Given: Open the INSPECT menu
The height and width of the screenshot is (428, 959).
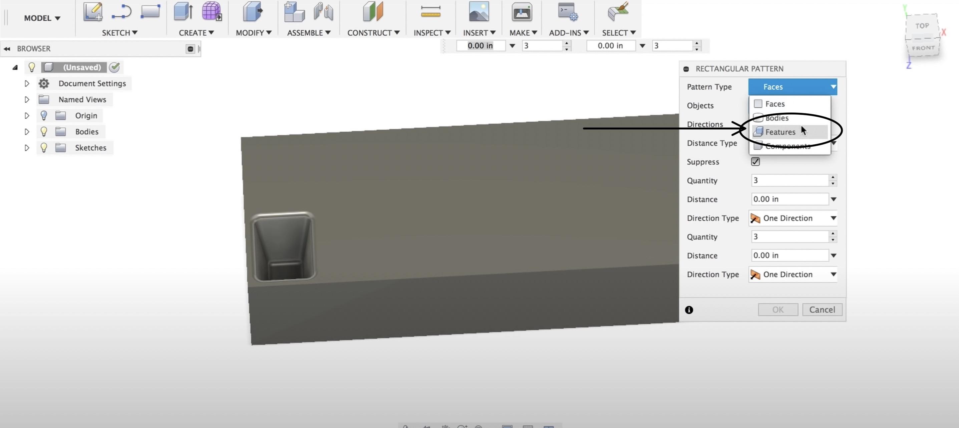Looking at the screenshot, I should (432, 33).
